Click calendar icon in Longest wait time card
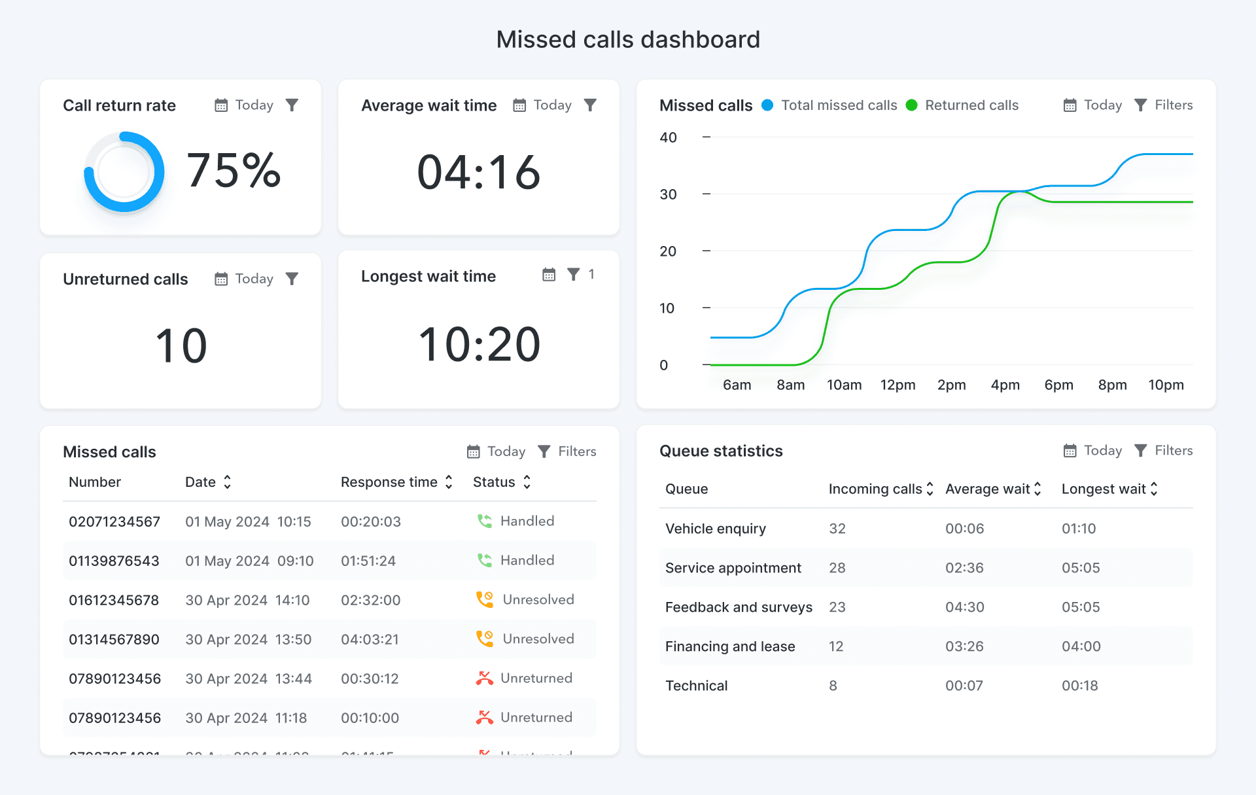 click(549, 275)
